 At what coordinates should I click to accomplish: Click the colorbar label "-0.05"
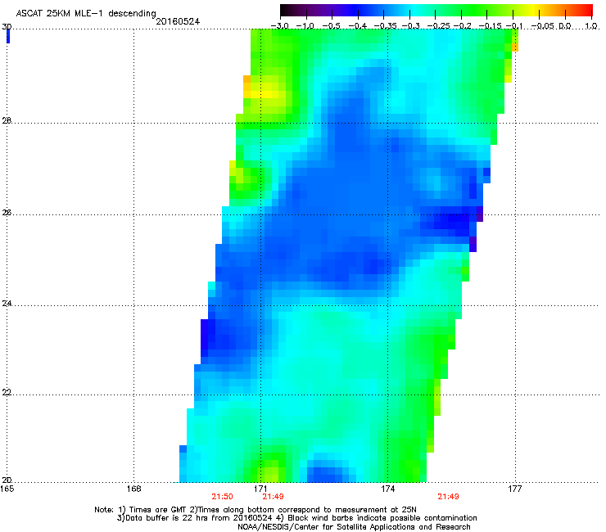[543, 26]
